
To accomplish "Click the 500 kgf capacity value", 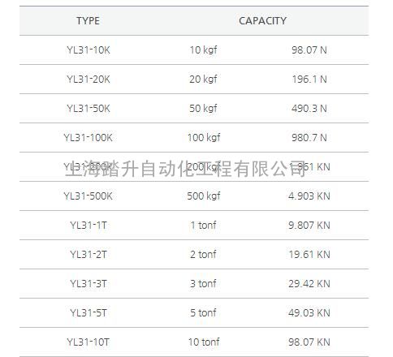I will 204,196.
